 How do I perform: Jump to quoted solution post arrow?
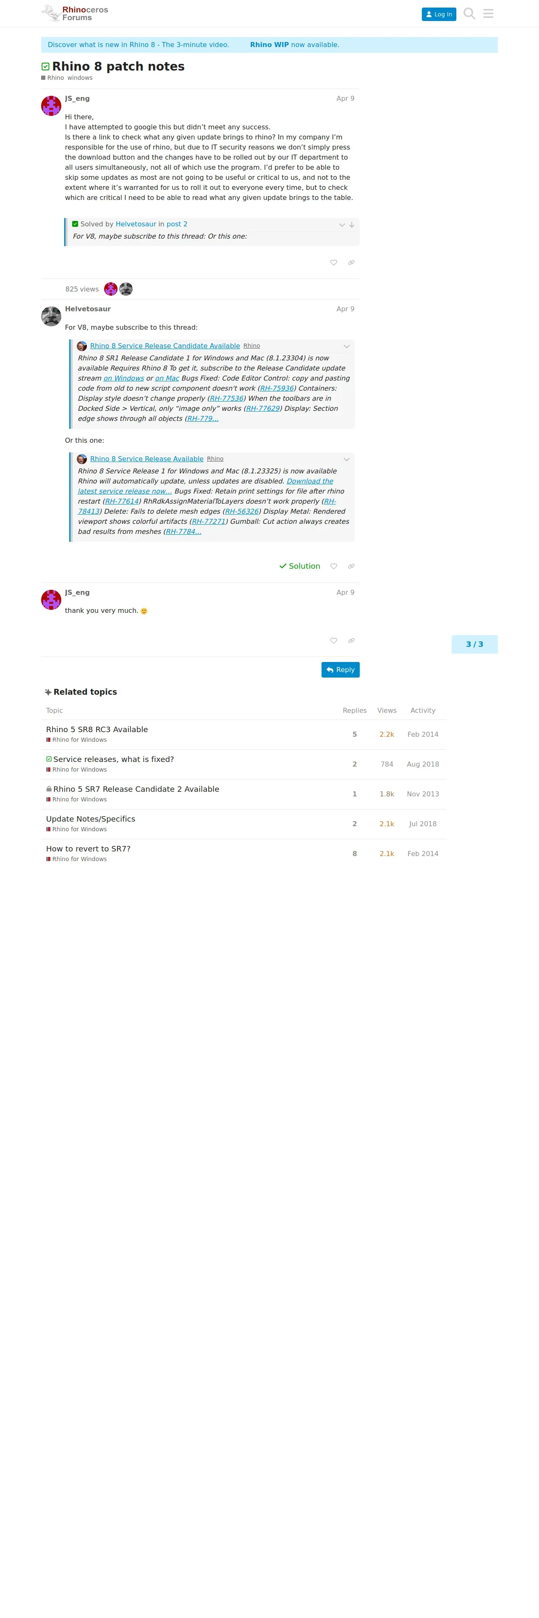(x=352, y=225)
